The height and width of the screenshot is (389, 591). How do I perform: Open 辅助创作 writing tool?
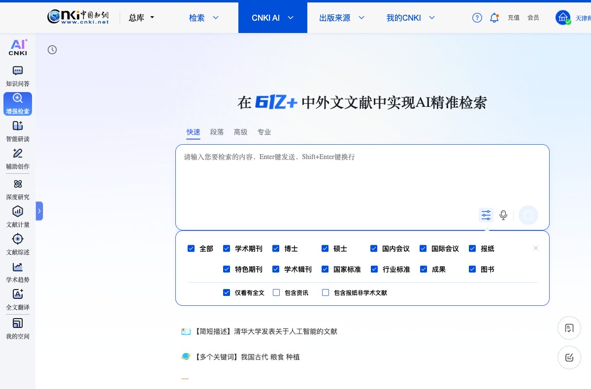pos(18,159)
